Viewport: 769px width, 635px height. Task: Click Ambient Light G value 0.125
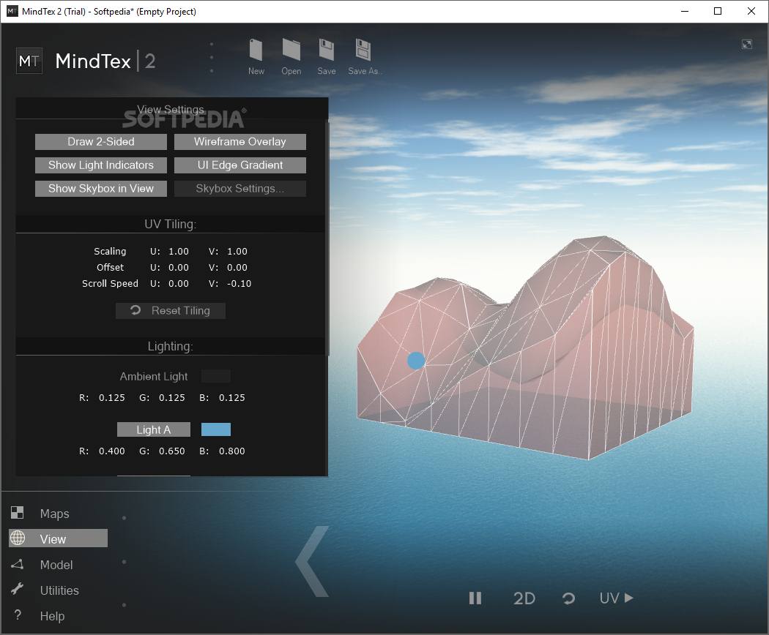click(x=171, y=398)
